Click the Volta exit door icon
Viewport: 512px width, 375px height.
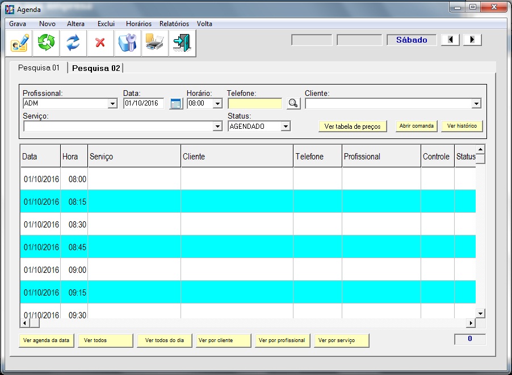[182, 43]
